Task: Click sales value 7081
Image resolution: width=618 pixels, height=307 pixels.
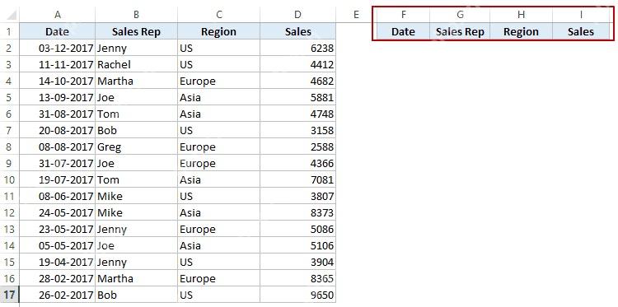Action: (298, 179)
